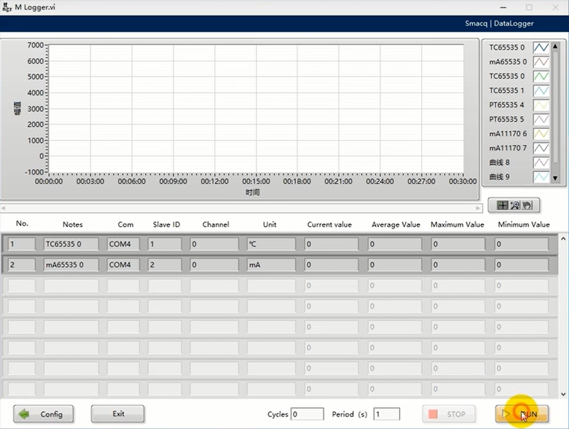Click the Slave ID field in row 2
Viewport: 569px width, 429px height.
tap(165, 265)
